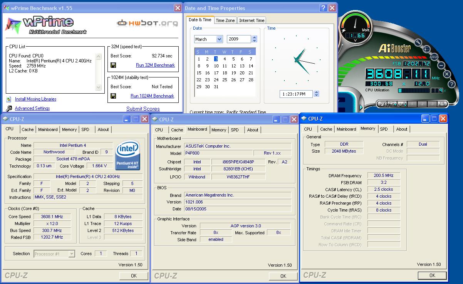Select AiBooster profile slot 2
The height and width of the screenshot is (284, 463).
tap(422, 104)
